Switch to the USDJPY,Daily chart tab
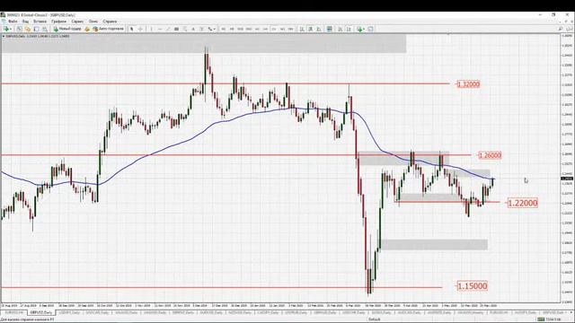Screen dimensions: 575x323 point(70,313)
